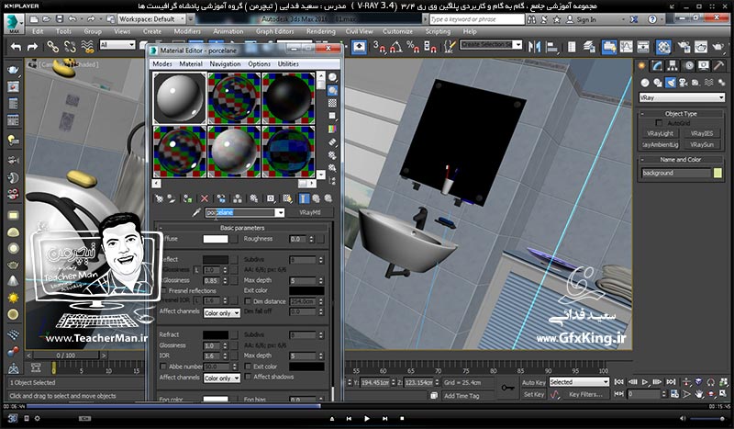Open the Material Editor toolbar icon
This screenshot has height=429, width=734.
[x=663, y=47]
